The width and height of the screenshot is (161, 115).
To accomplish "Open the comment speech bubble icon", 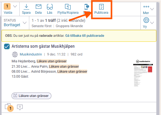I will 20,107.
